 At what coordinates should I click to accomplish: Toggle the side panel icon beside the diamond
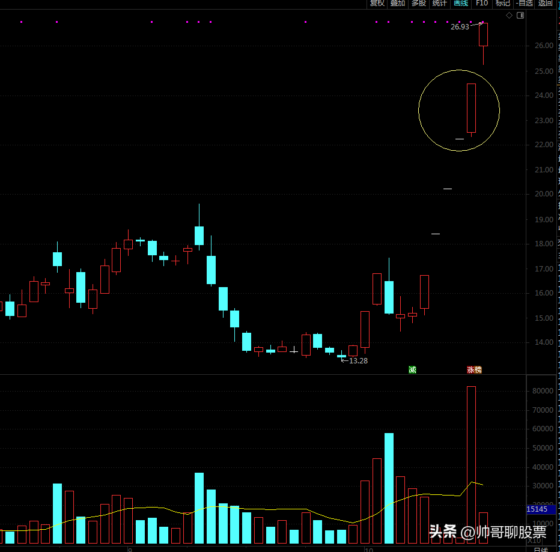520,16
